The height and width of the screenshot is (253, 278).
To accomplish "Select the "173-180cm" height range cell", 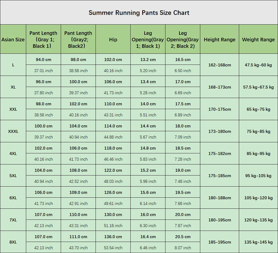I will click(x=220, y=131).
